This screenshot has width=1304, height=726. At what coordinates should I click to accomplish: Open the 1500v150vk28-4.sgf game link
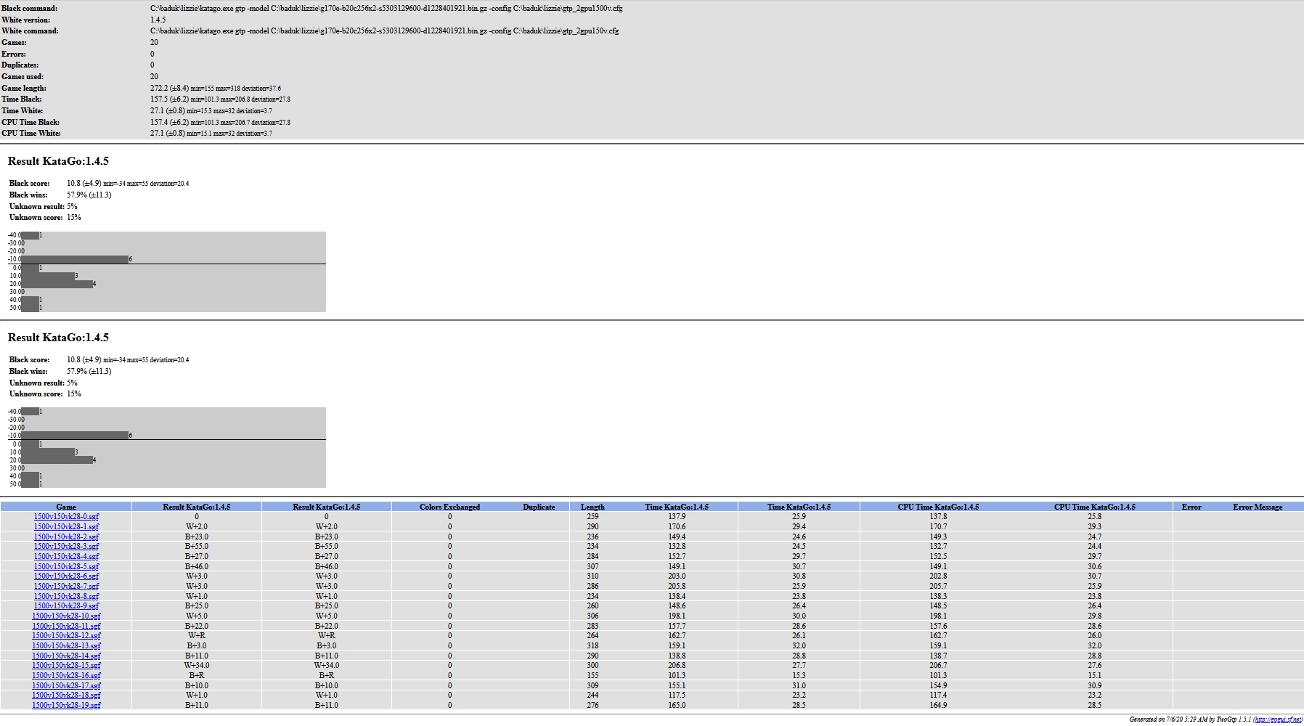(66, 557)
